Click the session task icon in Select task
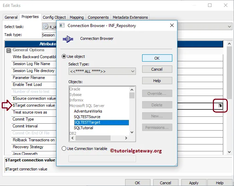This screenshot has height=186, width=234. (45, 26)
